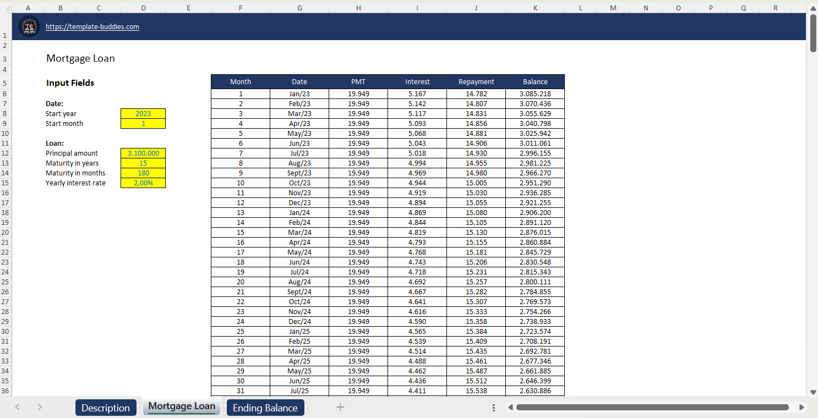Screen dimensions: 818x418
Task: Open the template-buddies.com hyperlink
Action: tap(92, 26)
